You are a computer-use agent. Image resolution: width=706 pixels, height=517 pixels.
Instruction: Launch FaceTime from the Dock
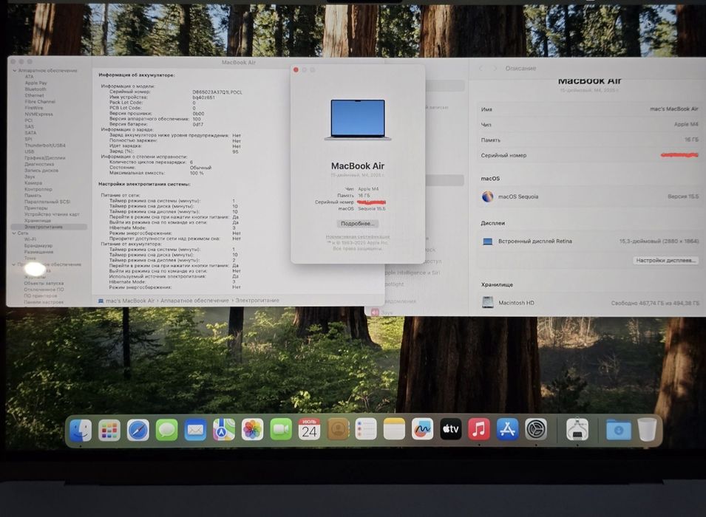pos(280,430)
